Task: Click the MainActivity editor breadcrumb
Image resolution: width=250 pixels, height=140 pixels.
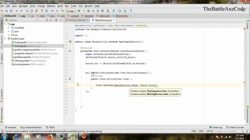Action: click(x=83, y=25)
